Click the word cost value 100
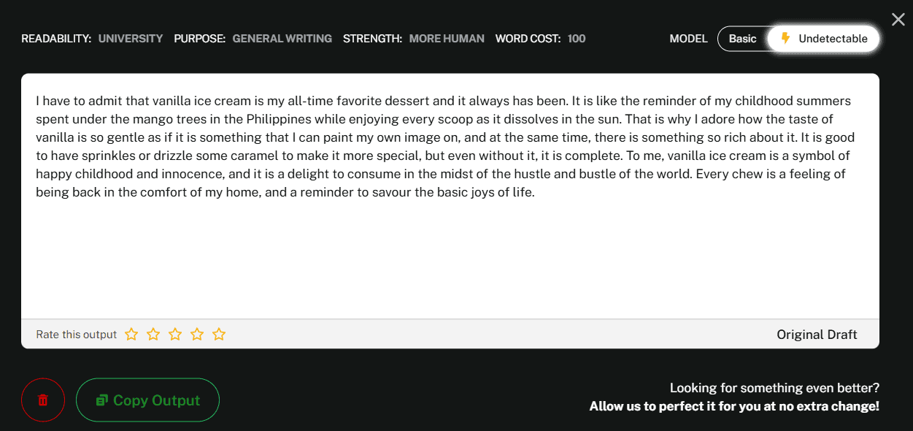The image size is (913, 431). click(x=577, y=39)
